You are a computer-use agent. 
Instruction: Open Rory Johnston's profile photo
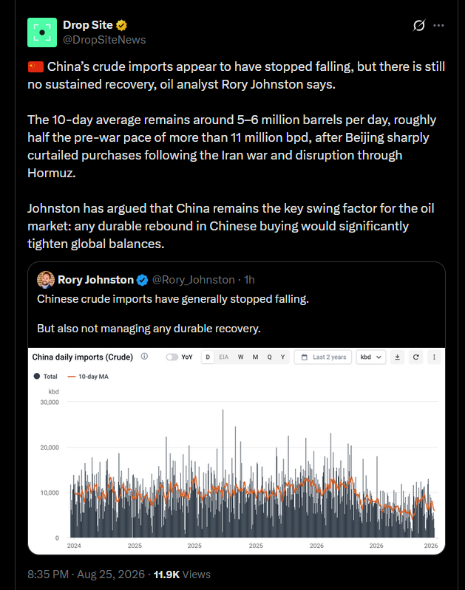(46, 280)
